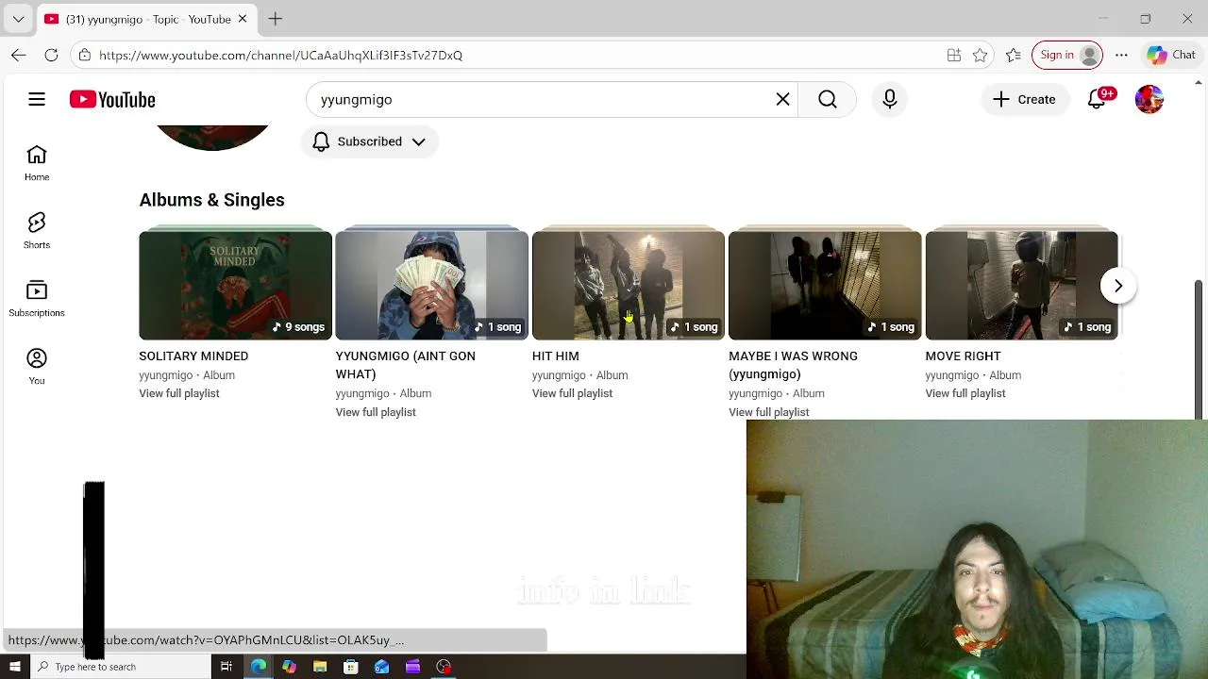
Task: Open File Explorer from taskbar
Action: [320, 667]
